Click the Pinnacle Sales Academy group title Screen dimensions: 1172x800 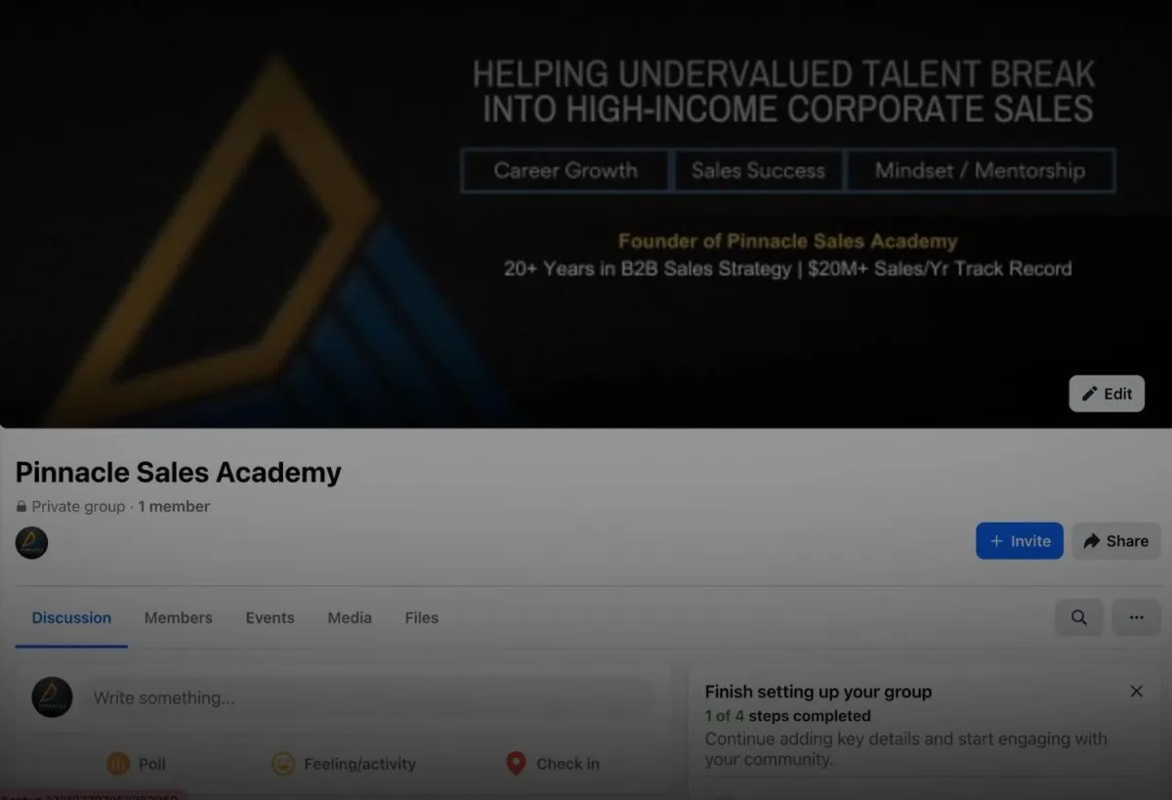(x=179, y=473)
